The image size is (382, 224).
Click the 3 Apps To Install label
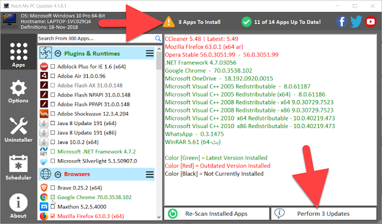pyautogui.click(x=199, y=22)
